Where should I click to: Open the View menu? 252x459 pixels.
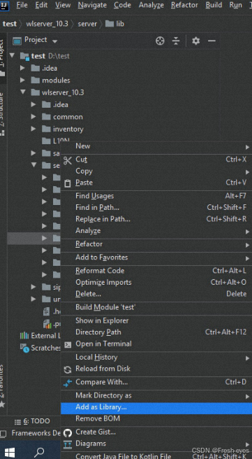63,5
